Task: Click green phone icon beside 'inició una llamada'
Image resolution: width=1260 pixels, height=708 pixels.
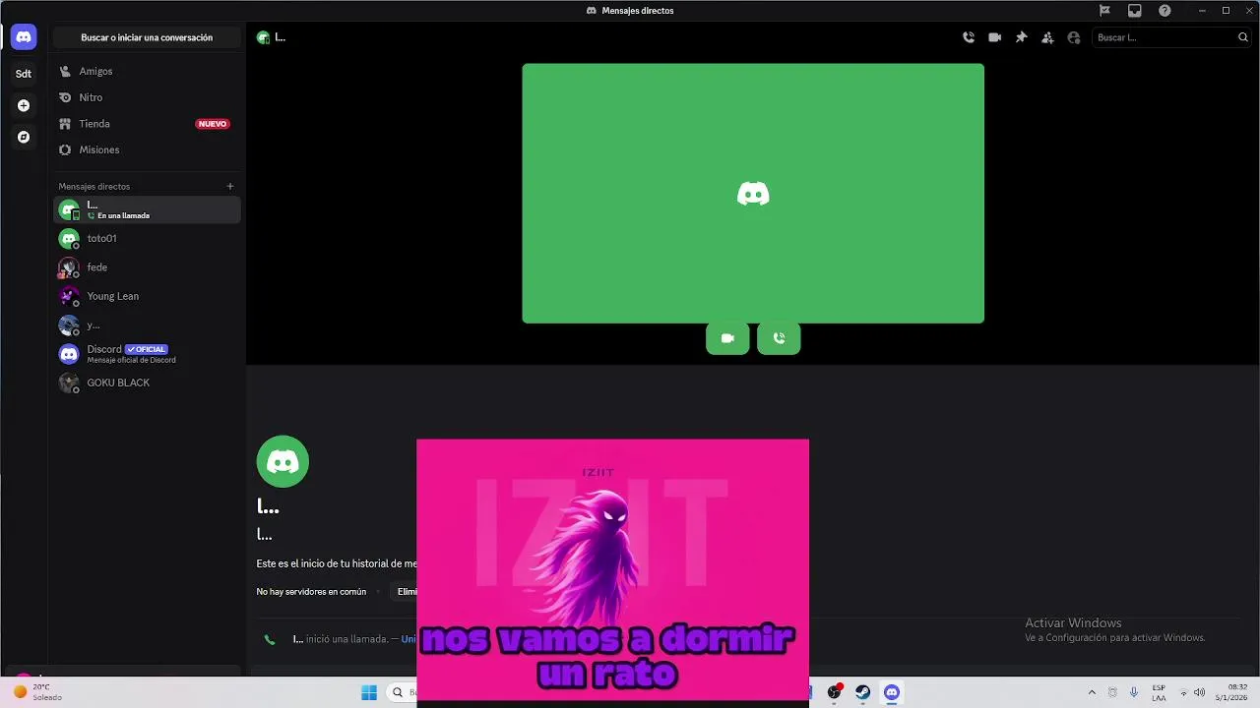Action: tap(270, 639)
